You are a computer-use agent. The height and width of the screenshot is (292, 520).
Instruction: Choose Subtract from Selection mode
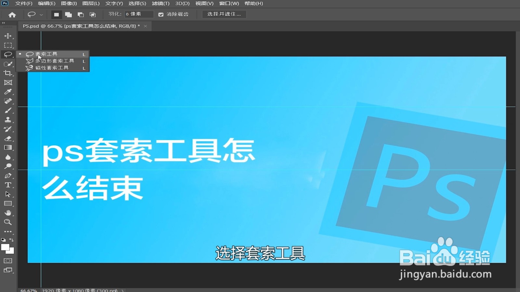(x=81, y=15)
